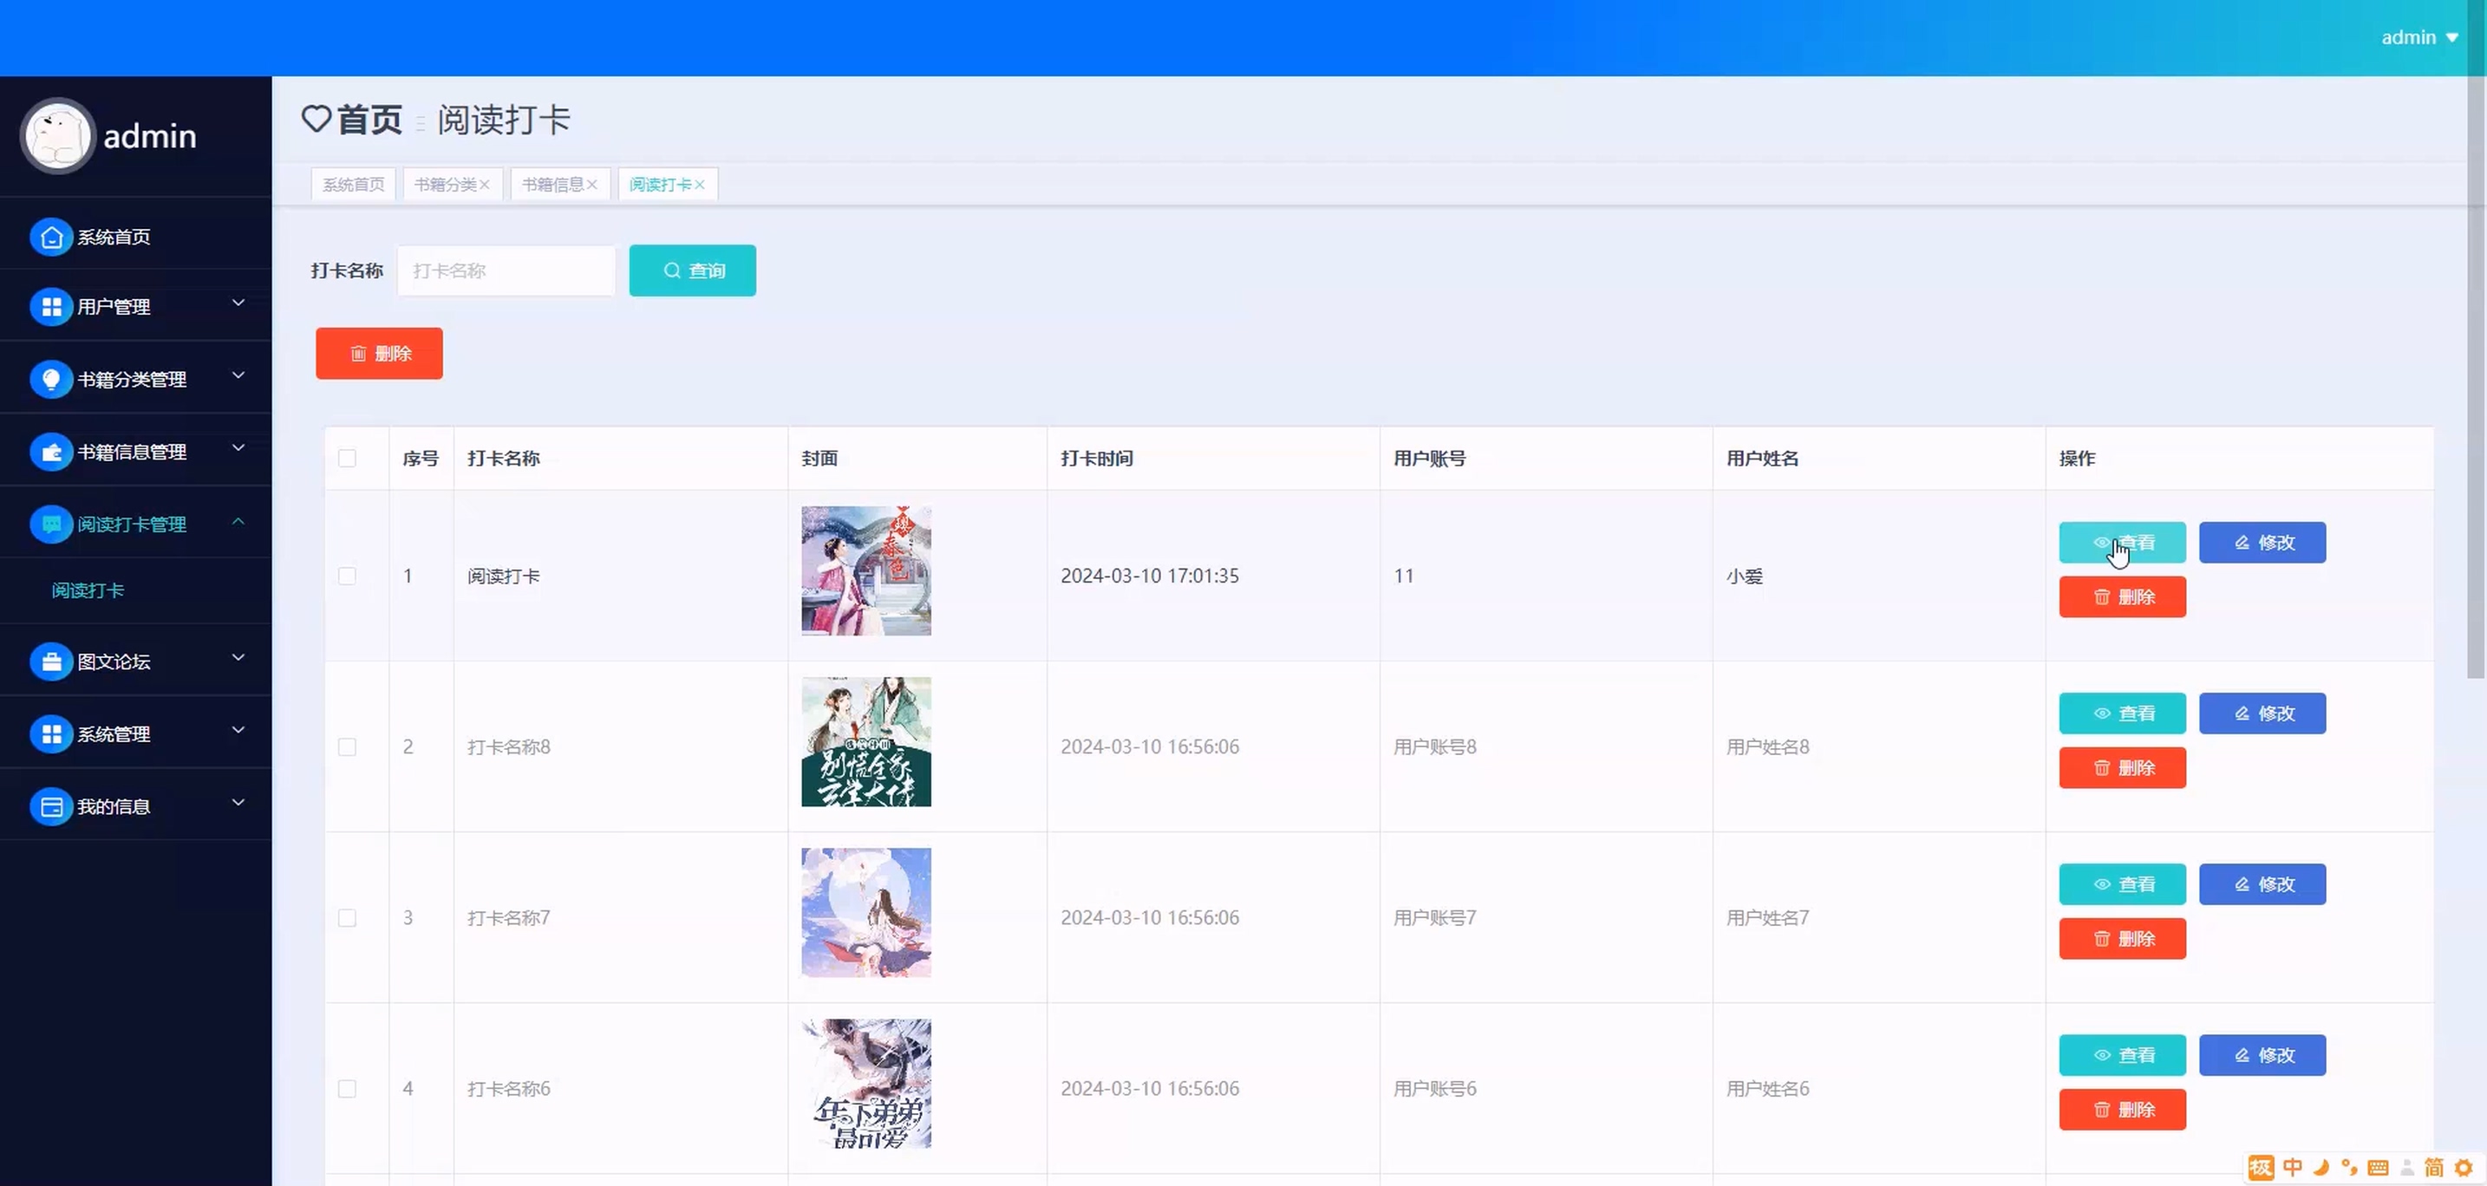2487x1186 pixels.
Task: Click the 系统首页 home icon in sidebar
Action: 51,237
